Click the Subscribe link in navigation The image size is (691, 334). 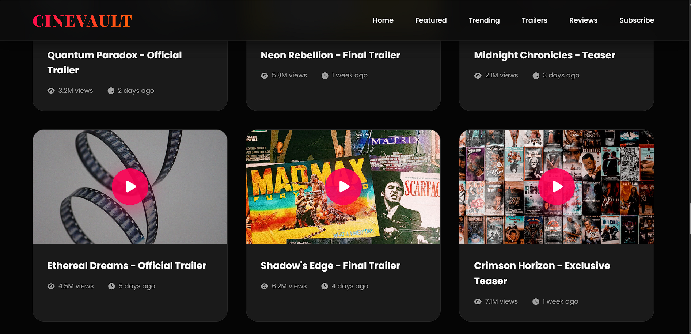click(x=637, y=20)
